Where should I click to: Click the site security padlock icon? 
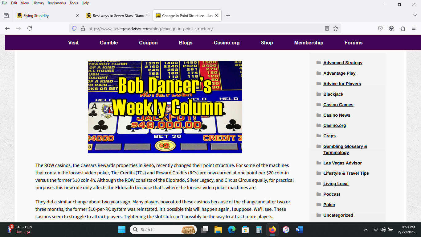[x=83, y=28]
